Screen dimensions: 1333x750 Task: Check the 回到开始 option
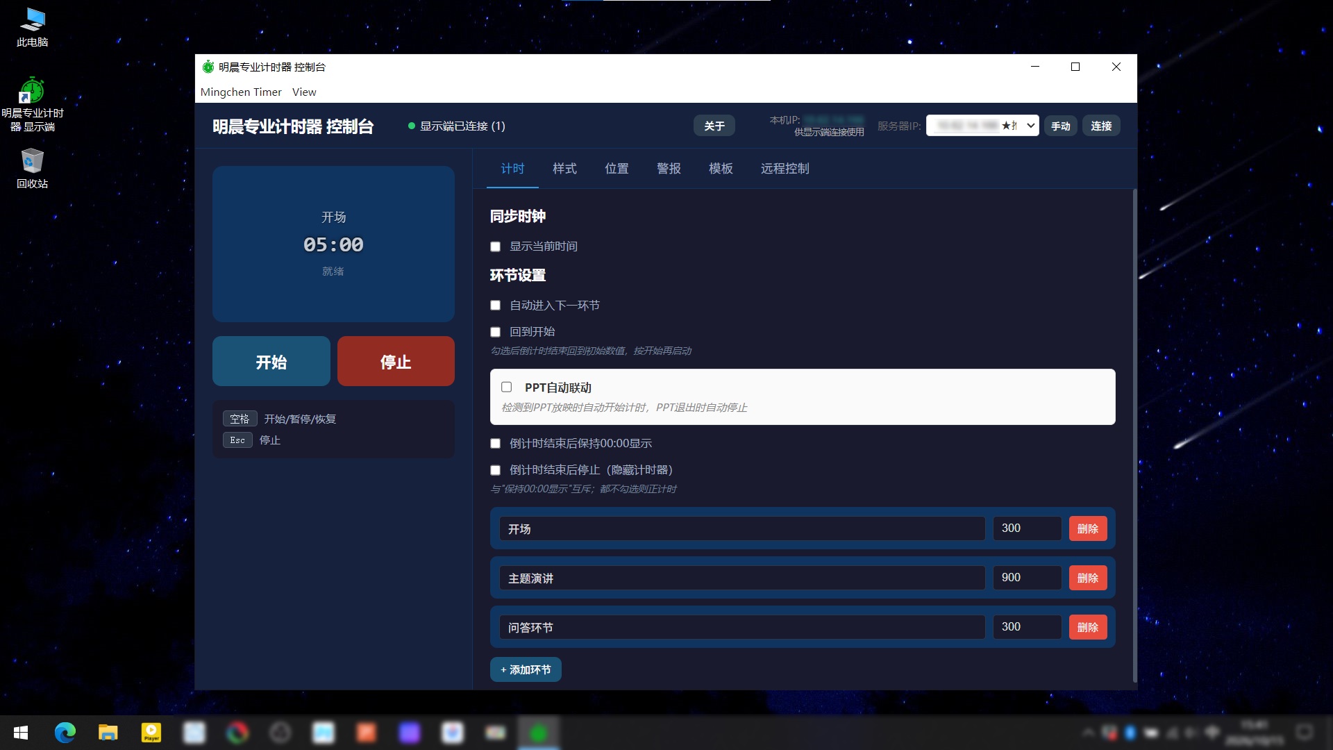(x=496, y=332)
